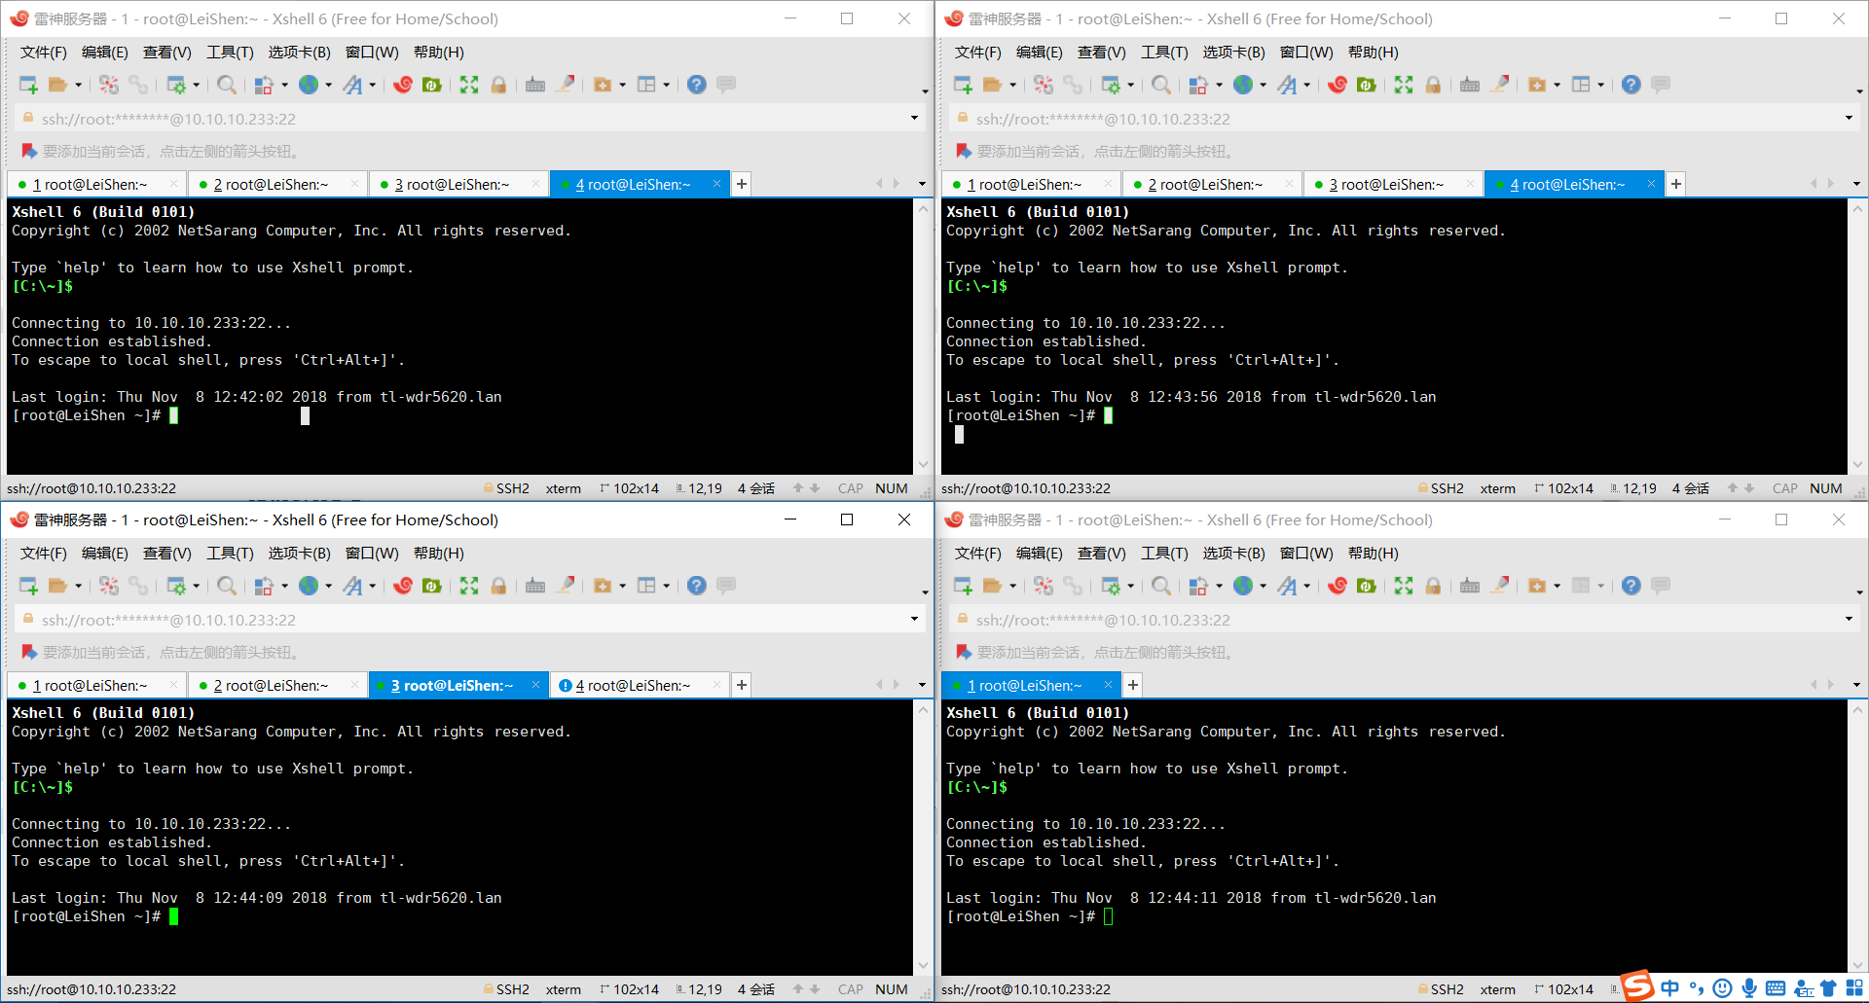Open 工具(T) menu in top-right window
Image resolution: width=1869 pixels, height=1003 pixels.
[x=1164, y=53]
